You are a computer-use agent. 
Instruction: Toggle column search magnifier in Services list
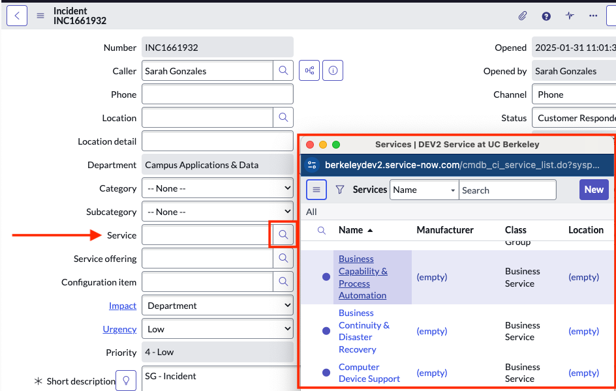pos(321,230)
